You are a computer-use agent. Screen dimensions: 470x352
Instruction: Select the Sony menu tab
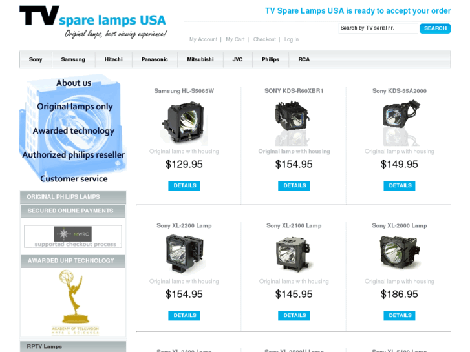(36, 59)
